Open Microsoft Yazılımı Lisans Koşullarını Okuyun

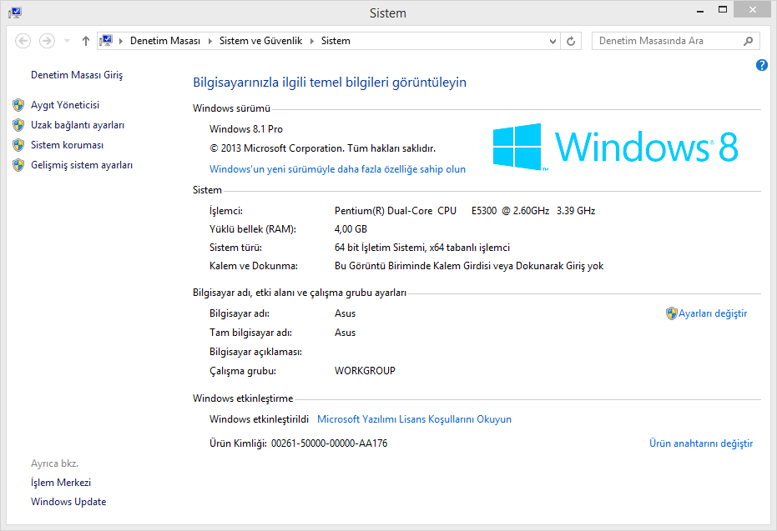(414, 419)
